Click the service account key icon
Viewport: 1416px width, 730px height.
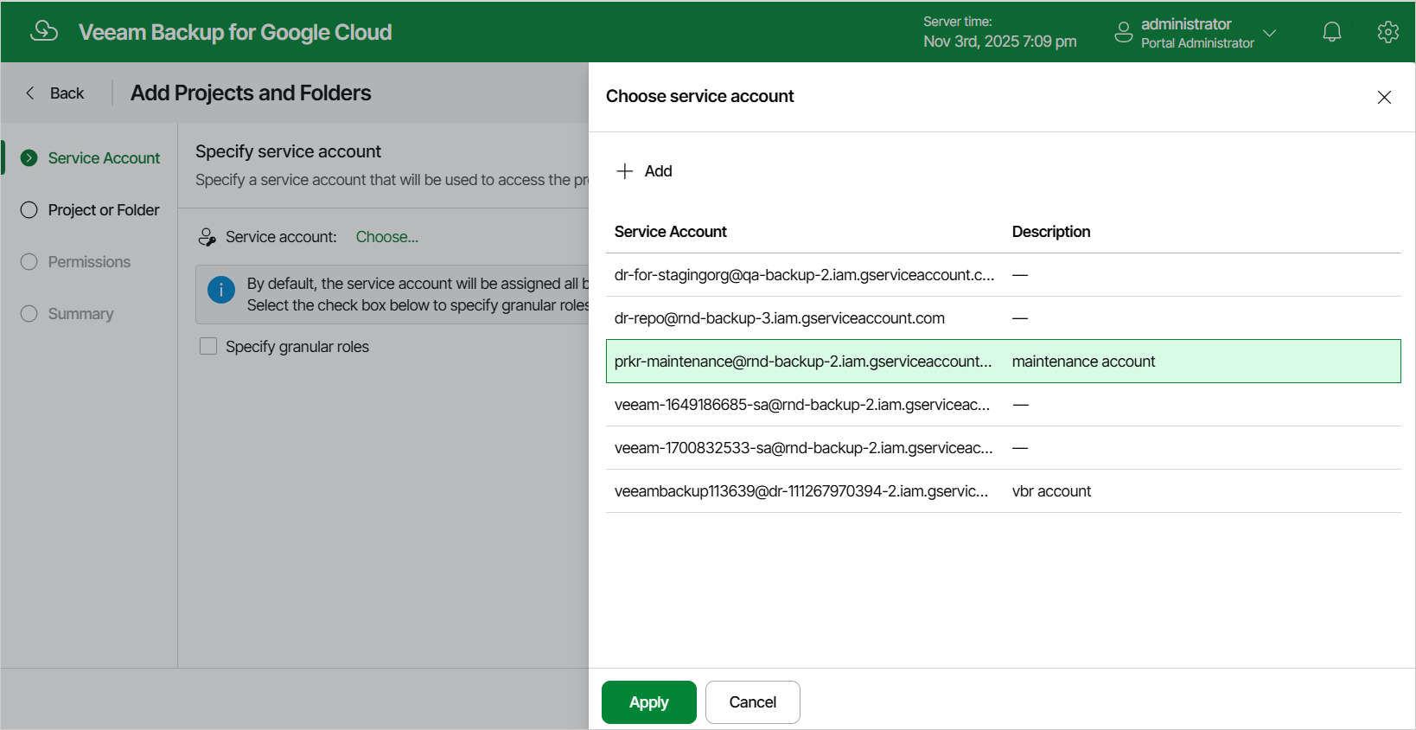[x=207, y=237]
